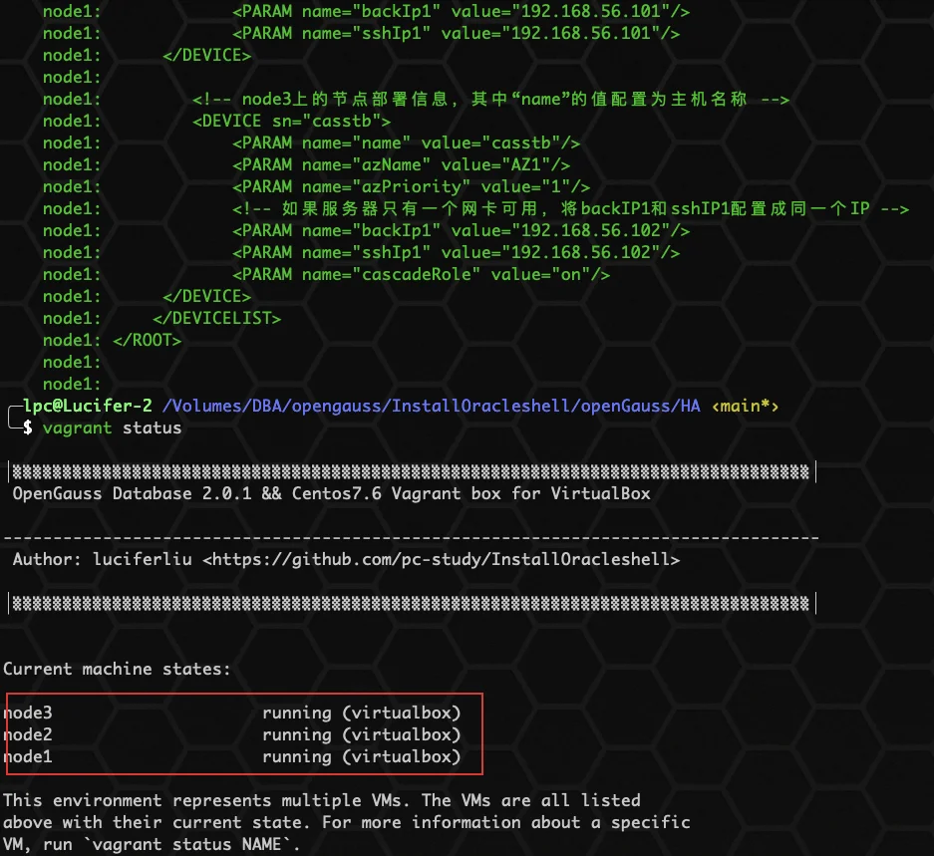This screenshot has height=856, width=934.
Task: Click the azName value="AZ1" line
Action: click(x=401, y=165)
